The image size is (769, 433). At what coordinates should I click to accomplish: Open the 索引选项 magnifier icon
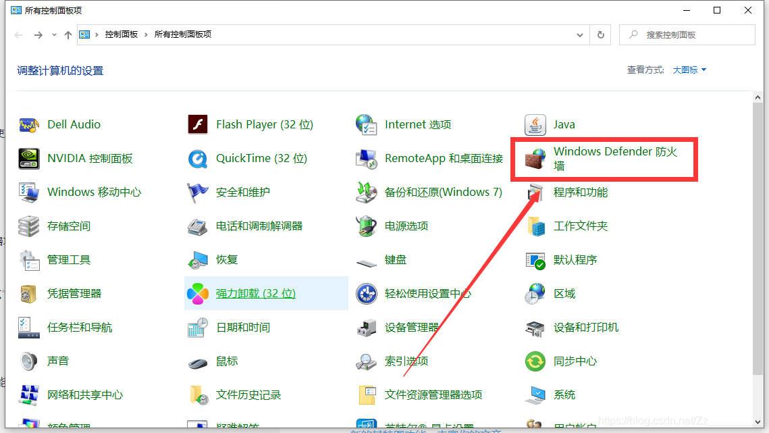click(367, 361)
